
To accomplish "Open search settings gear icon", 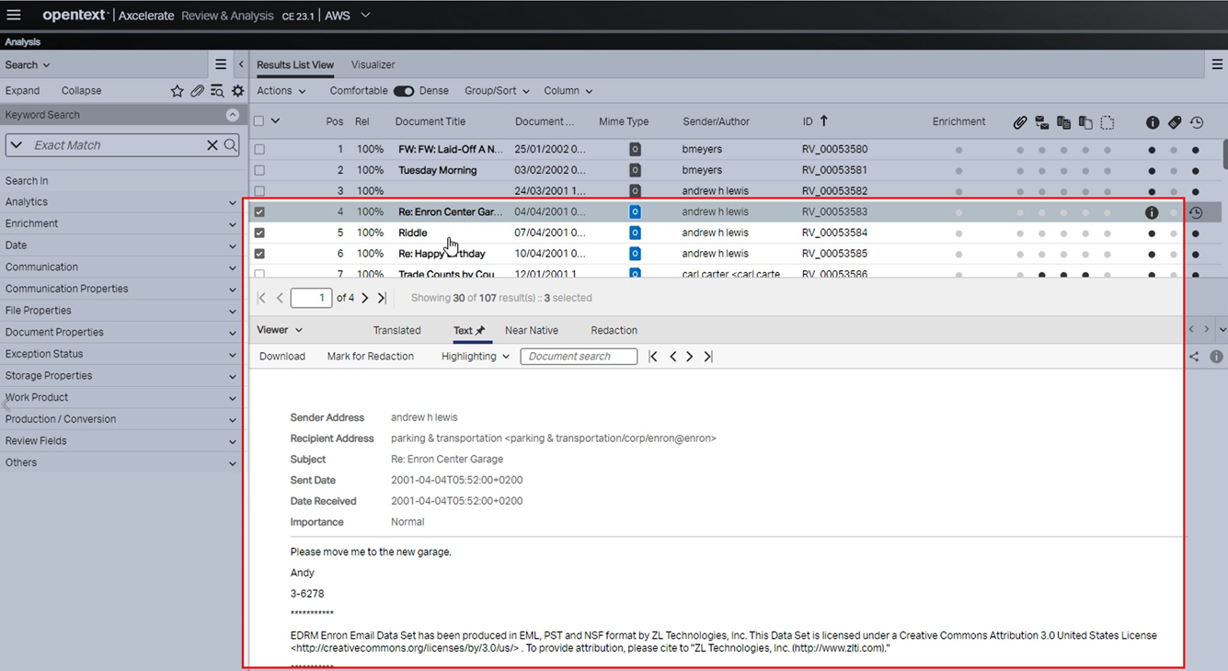I will pyautogui.click(x=238, y=91).
